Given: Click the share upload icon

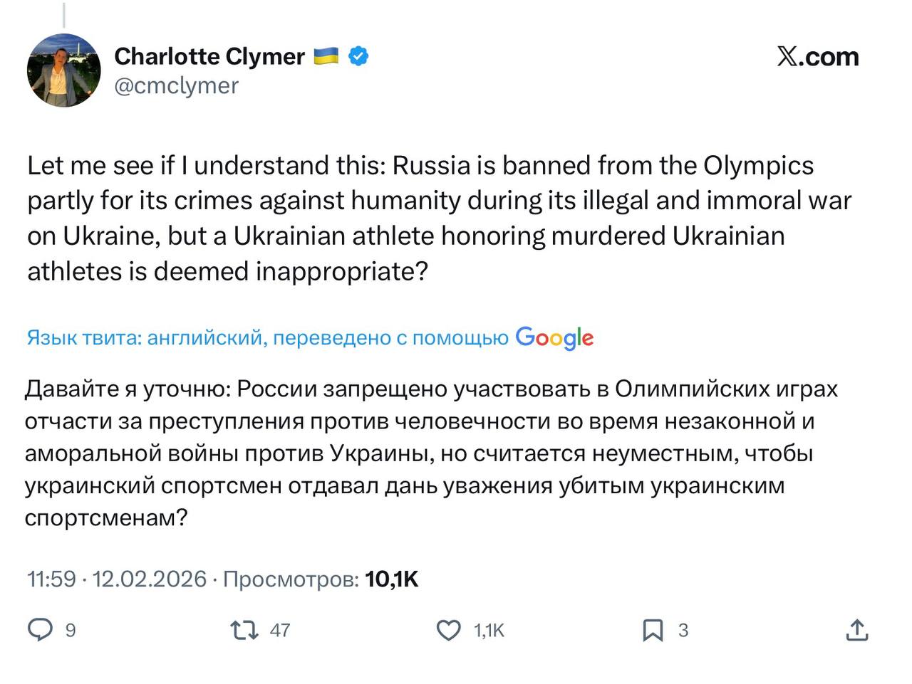Looking at the screenshot, I should (856, 630).
